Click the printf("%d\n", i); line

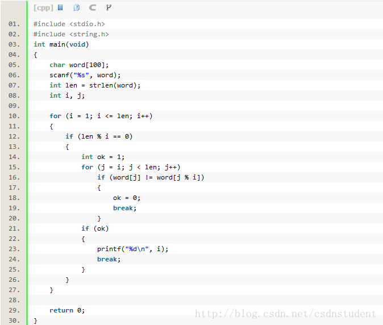[132, 249]
